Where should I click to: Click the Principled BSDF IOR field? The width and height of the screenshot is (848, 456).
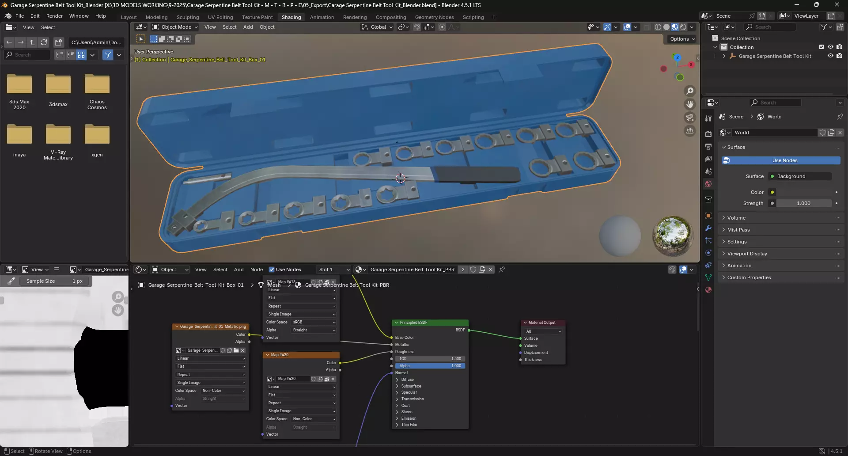click(430, 359)
